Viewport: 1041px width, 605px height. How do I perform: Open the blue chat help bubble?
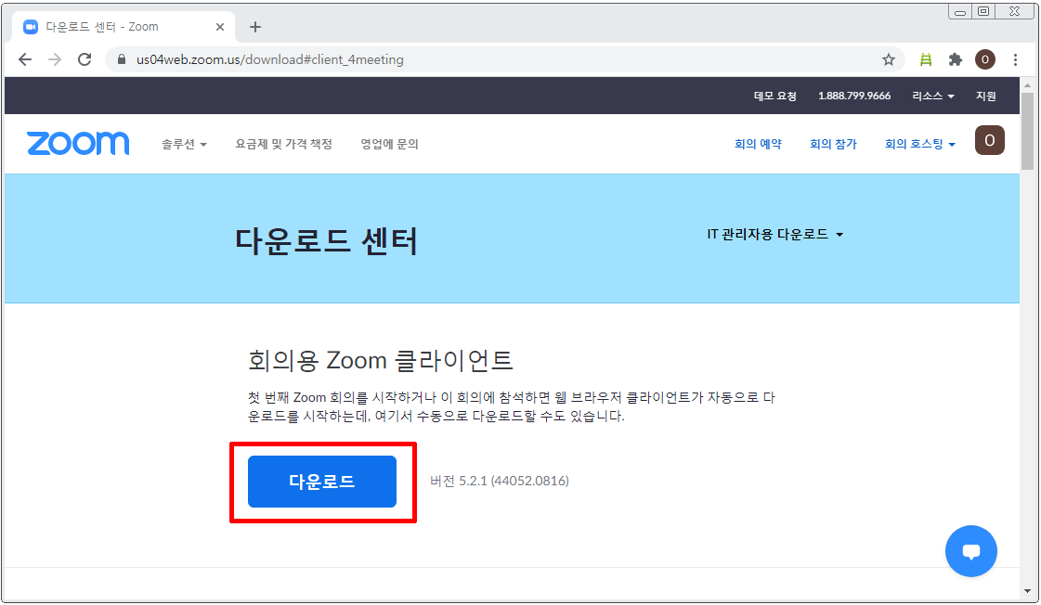click(971, 550)
